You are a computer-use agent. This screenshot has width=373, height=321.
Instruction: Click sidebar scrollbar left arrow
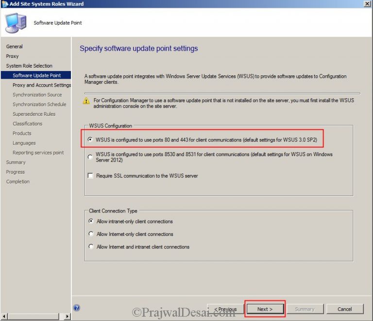point(4,316)
